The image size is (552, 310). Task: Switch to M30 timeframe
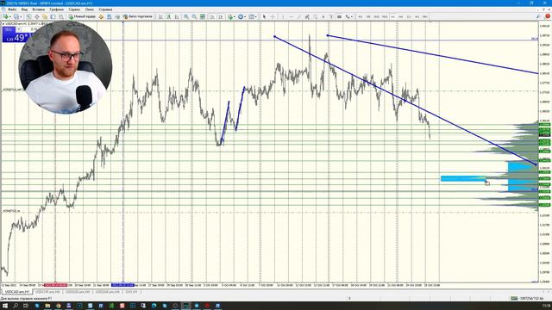click(x=385, y=16)
